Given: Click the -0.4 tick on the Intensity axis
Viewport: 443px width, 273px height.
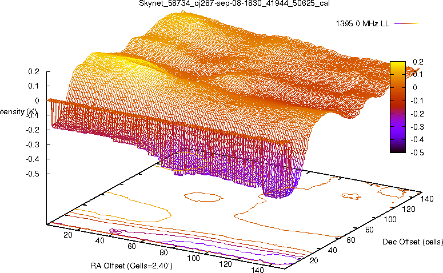Looking at the screenshot, I should tap(32, 159).
